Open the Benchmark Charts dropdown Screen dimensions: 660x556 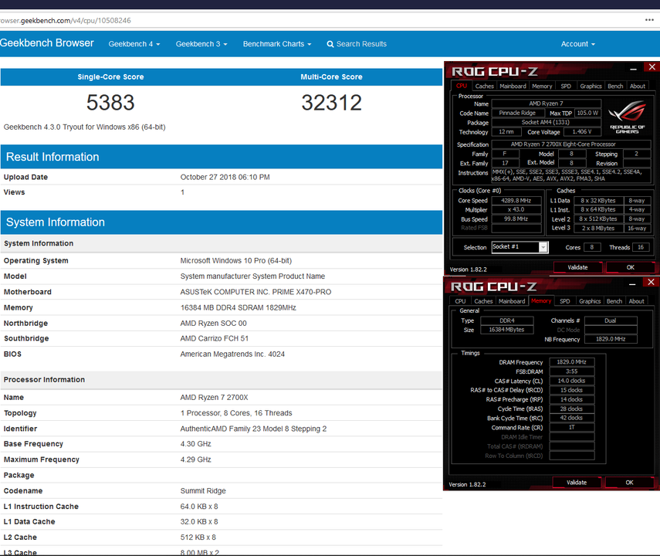coord(277,44)
